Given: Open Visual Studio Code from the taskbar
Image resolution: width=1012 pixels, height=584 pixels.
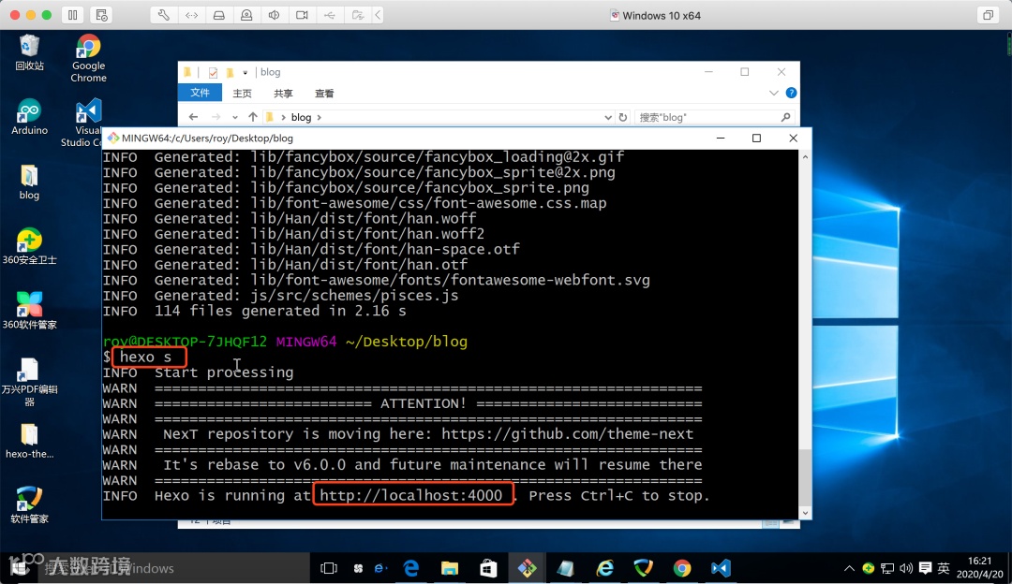Looking at the screenshot, I should [721, 568].
